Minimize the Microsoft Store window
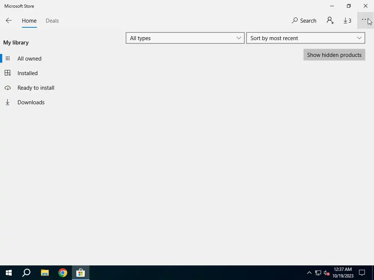This screenshot has width=374, height=280. 332,6
